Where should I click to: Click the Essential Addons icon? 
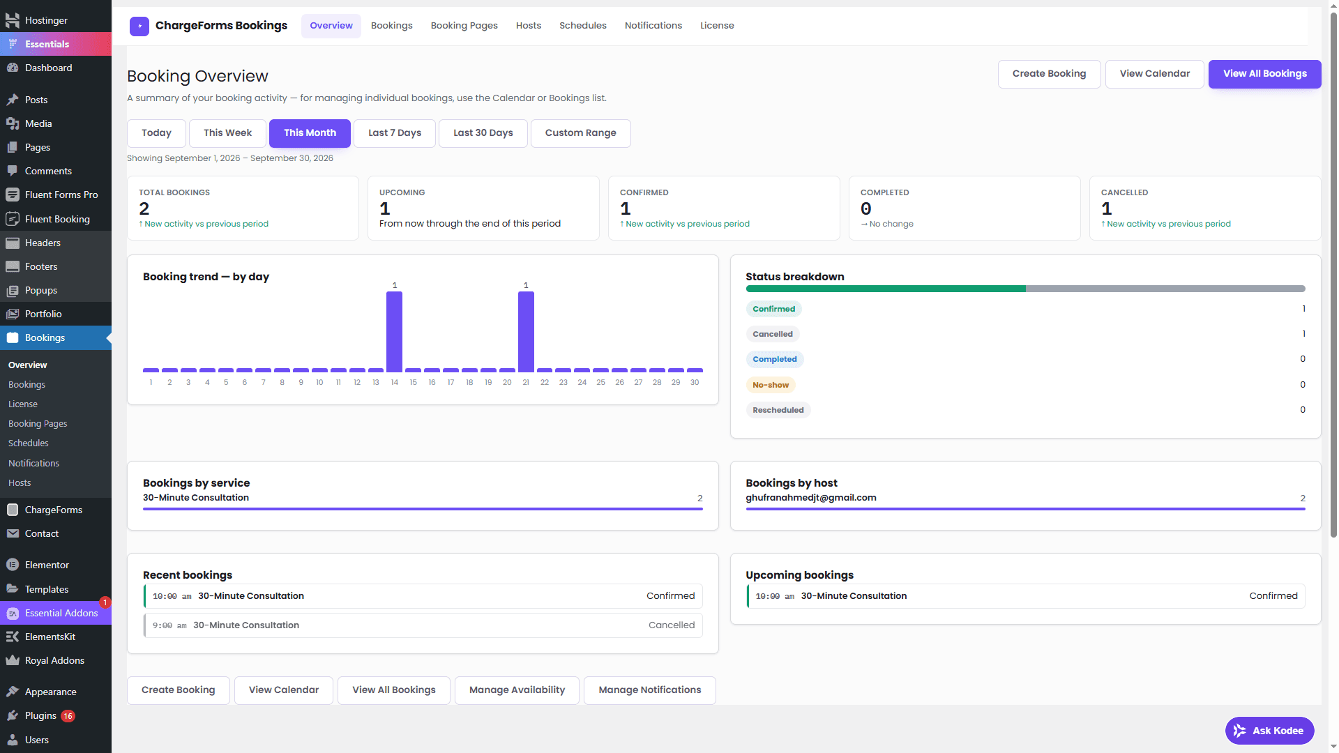pos(13,613)
